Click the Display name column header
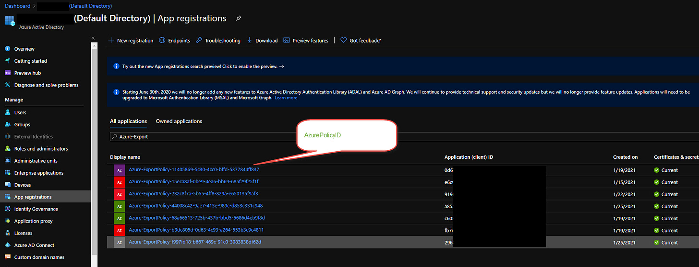The image size is (699, 267). click(x=125, y=157)
